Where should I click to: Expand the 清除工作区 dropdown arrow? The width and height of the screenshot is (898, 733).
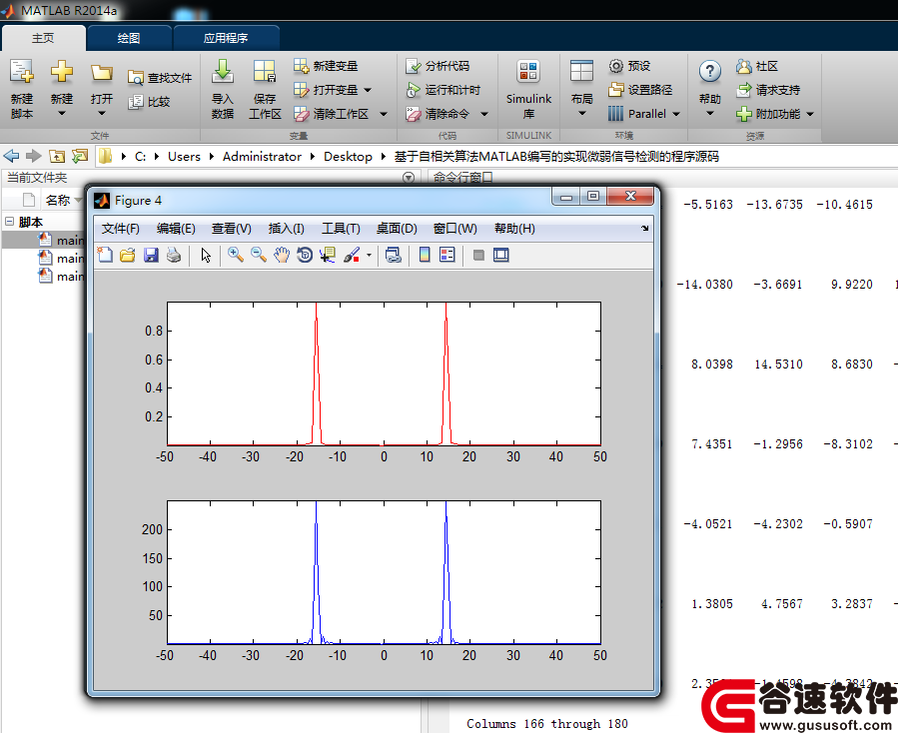point(384,114)
